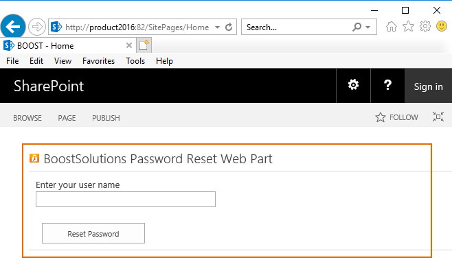Screen dimensions: 452x262
Task: Toggle focus on content icon
Action: coord(438,117)
